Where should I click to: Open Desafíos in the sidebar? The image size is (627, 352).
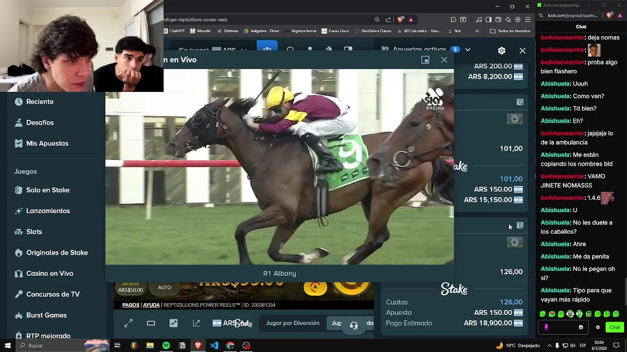tap(34, 123)
